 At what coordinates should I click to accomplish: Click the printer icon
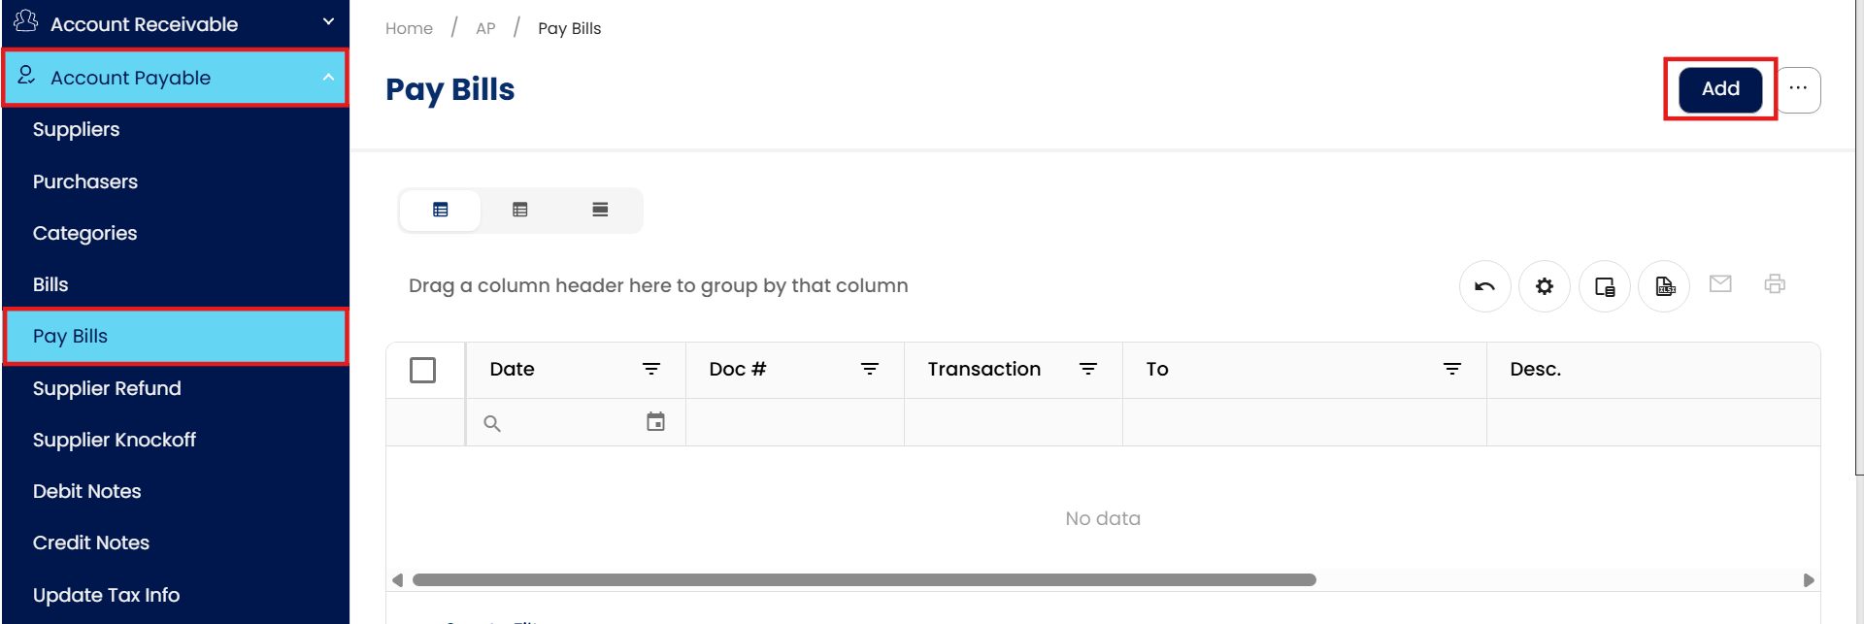(x=1775, y=283)
